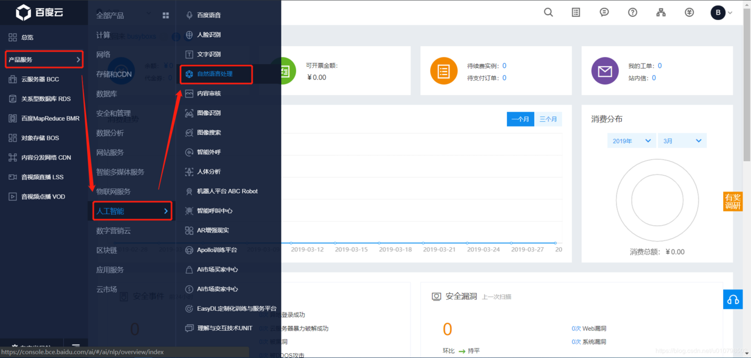Click 站内信 count link
Screen dimensions: 751x358
coord(653,78)
